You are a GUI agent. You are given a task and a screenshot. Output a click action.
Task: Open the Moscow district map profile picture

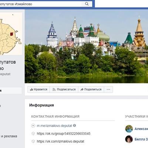pos(11,34)
